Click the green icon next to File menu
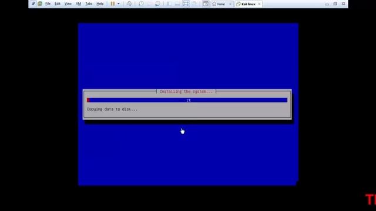Screen dimensions: 376x211 (x=40, y=4)
